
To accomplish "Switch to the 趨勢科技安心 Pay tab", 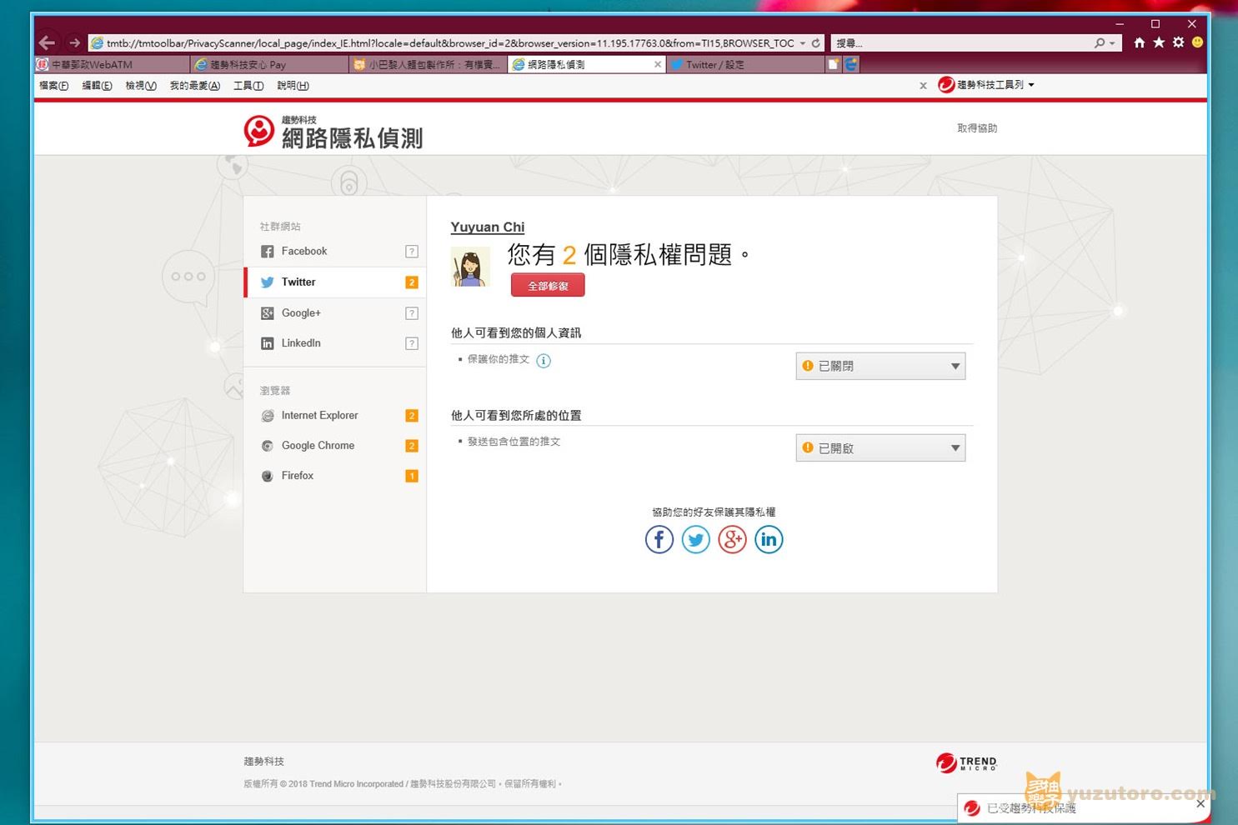I will coord(270,64).
